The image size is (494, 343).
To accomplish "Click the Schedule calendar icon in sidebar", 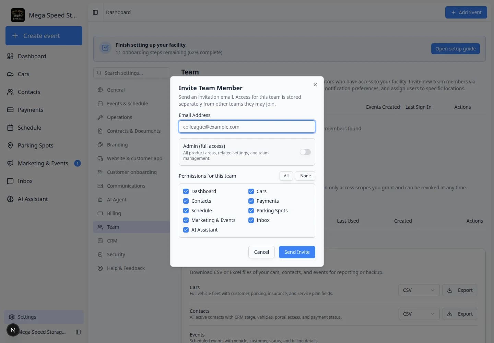I will tap(10, 128).
